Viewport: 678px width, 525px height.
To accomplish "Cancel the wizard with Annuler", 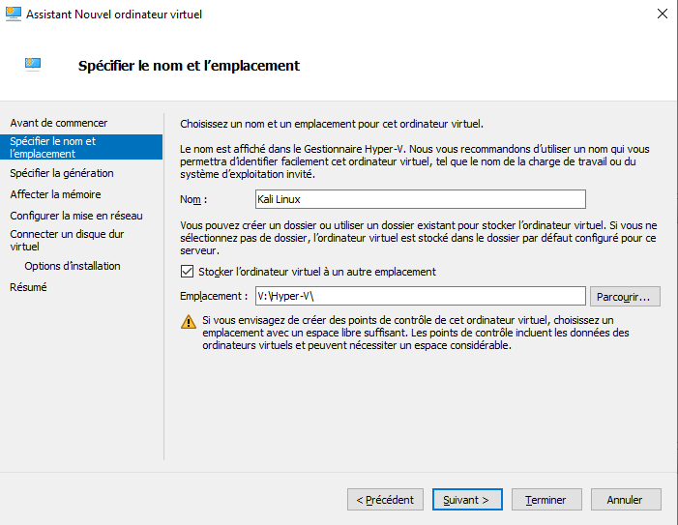I will pyautogui.click(x=625, y=500).
